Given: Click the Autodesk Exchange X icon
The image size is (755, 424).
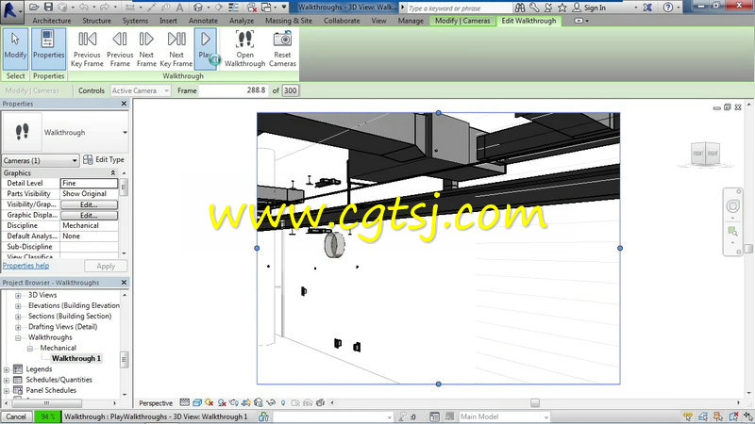Looking at the screenshot, I should coord(647,8).
